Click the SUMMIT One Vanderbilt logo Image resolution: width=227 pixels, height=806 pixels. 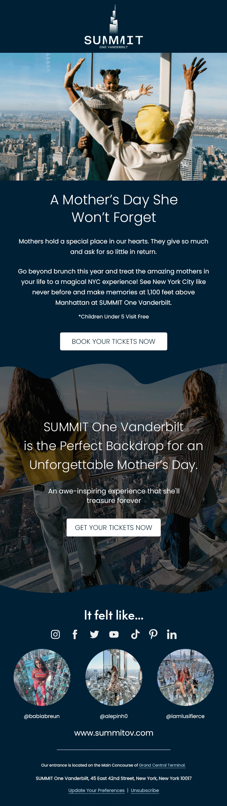coord(113,27)
